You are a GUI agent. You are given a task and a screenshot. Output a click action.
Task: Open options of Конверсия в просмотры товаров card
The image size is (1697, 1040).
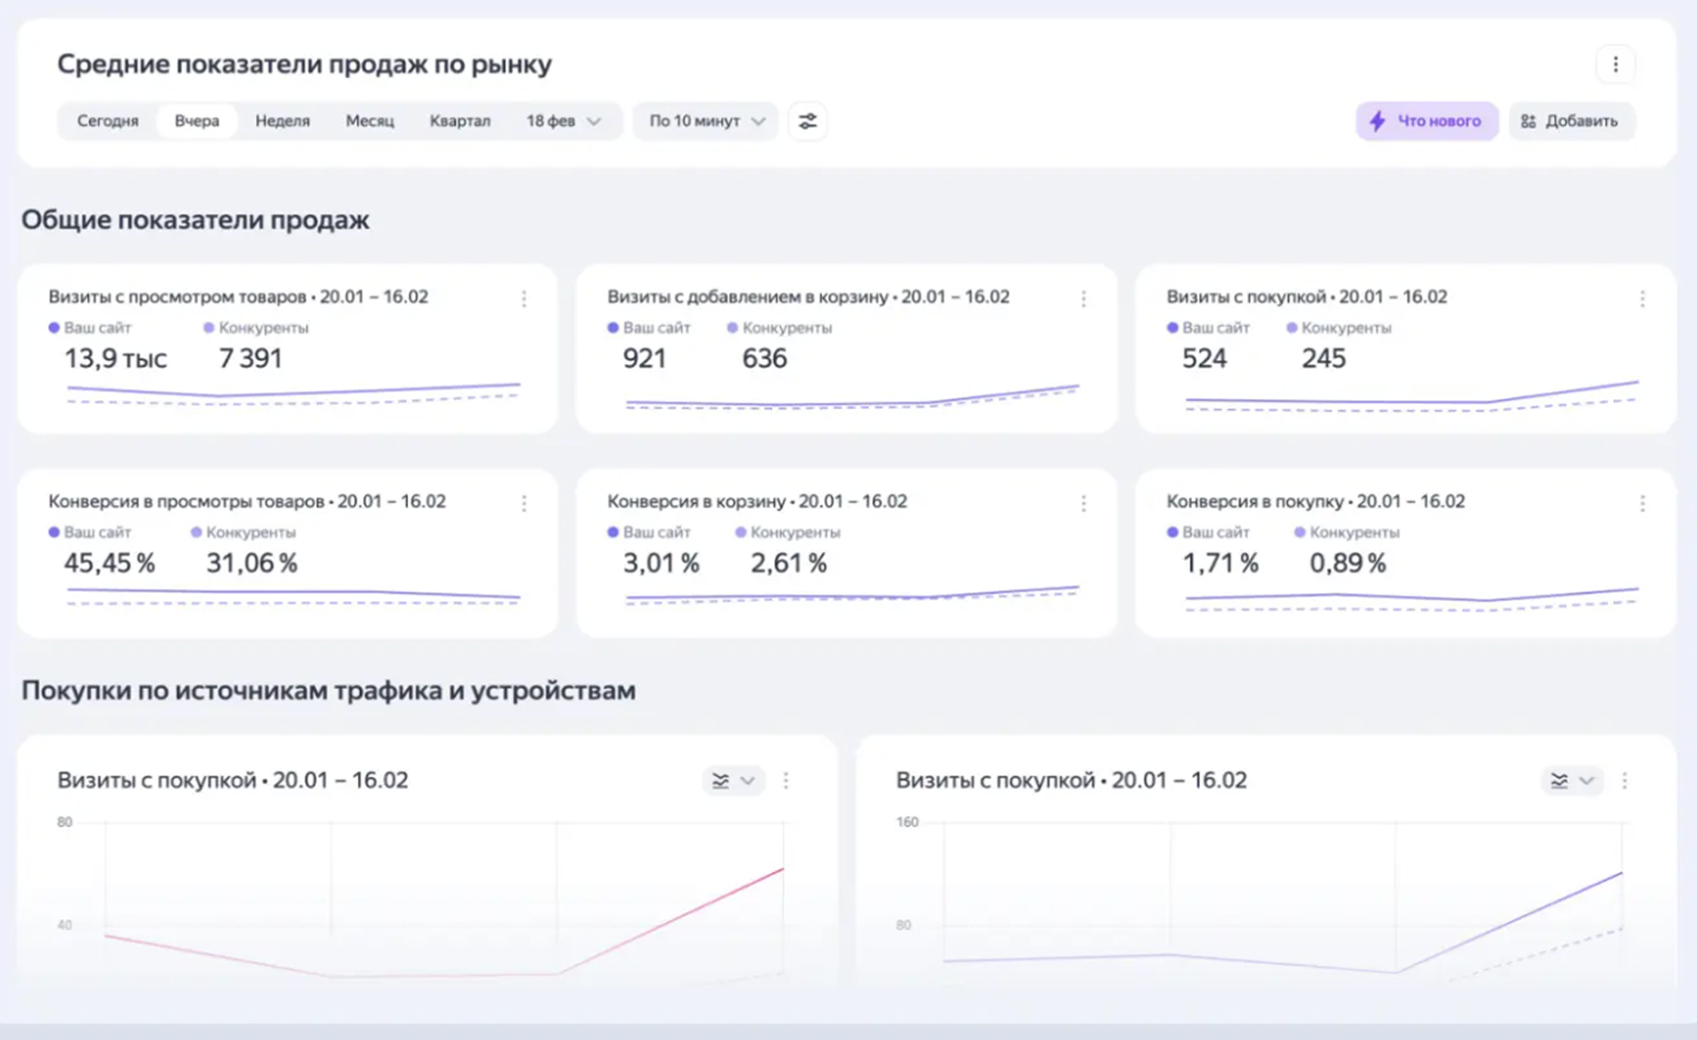pos(524,503)
